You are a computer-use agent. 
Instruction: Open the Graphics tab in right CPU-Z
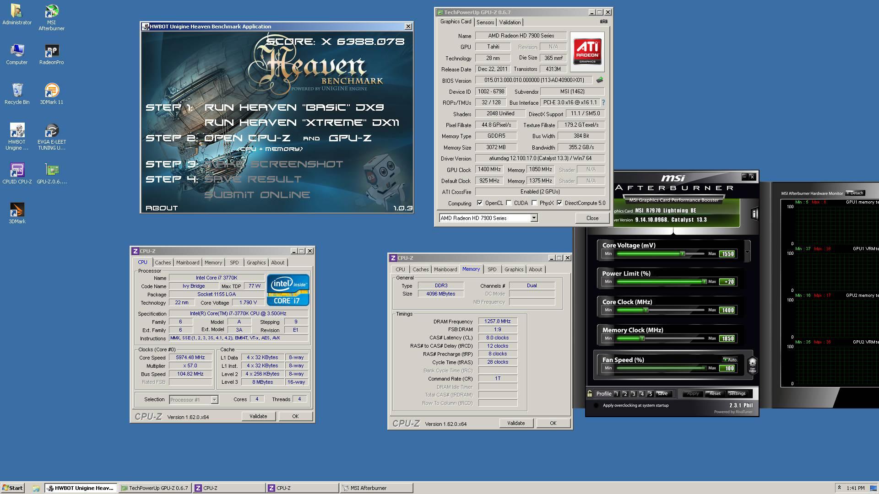514,269
